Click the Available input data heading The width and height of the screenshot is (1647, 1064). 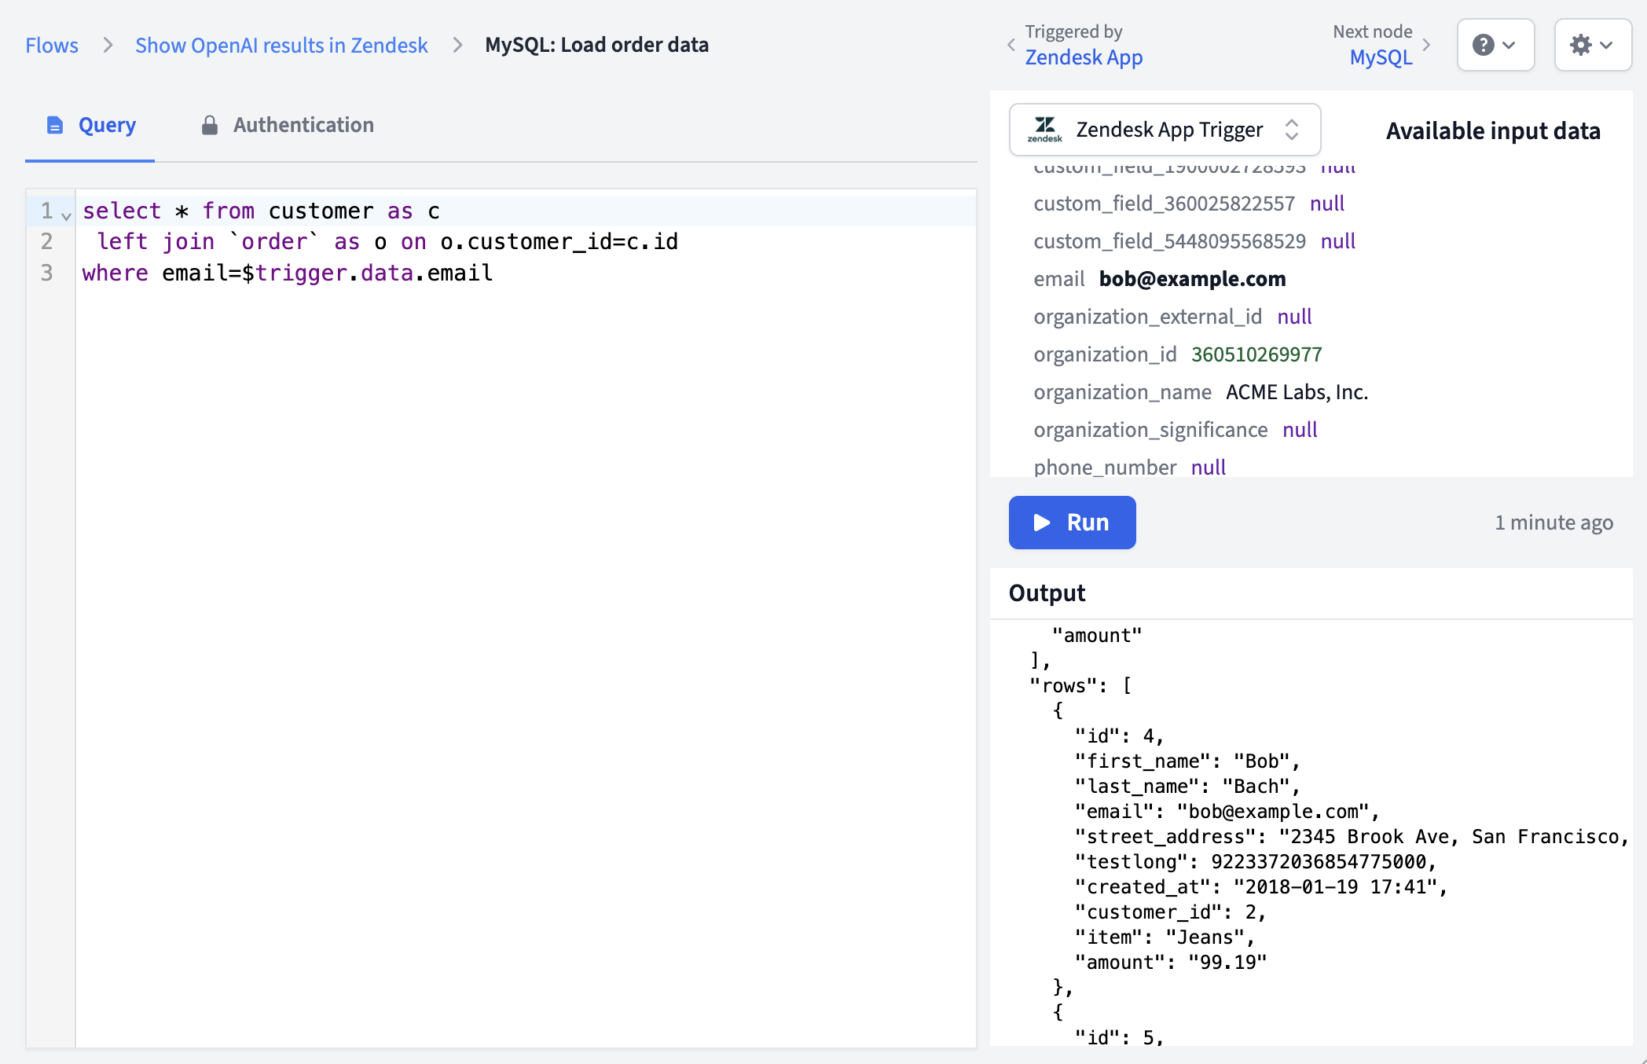pyautogui.click(x=1493, y=130)
